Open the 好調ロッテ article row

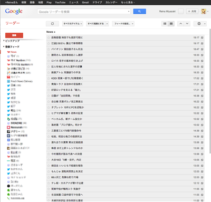coord(125,90)
